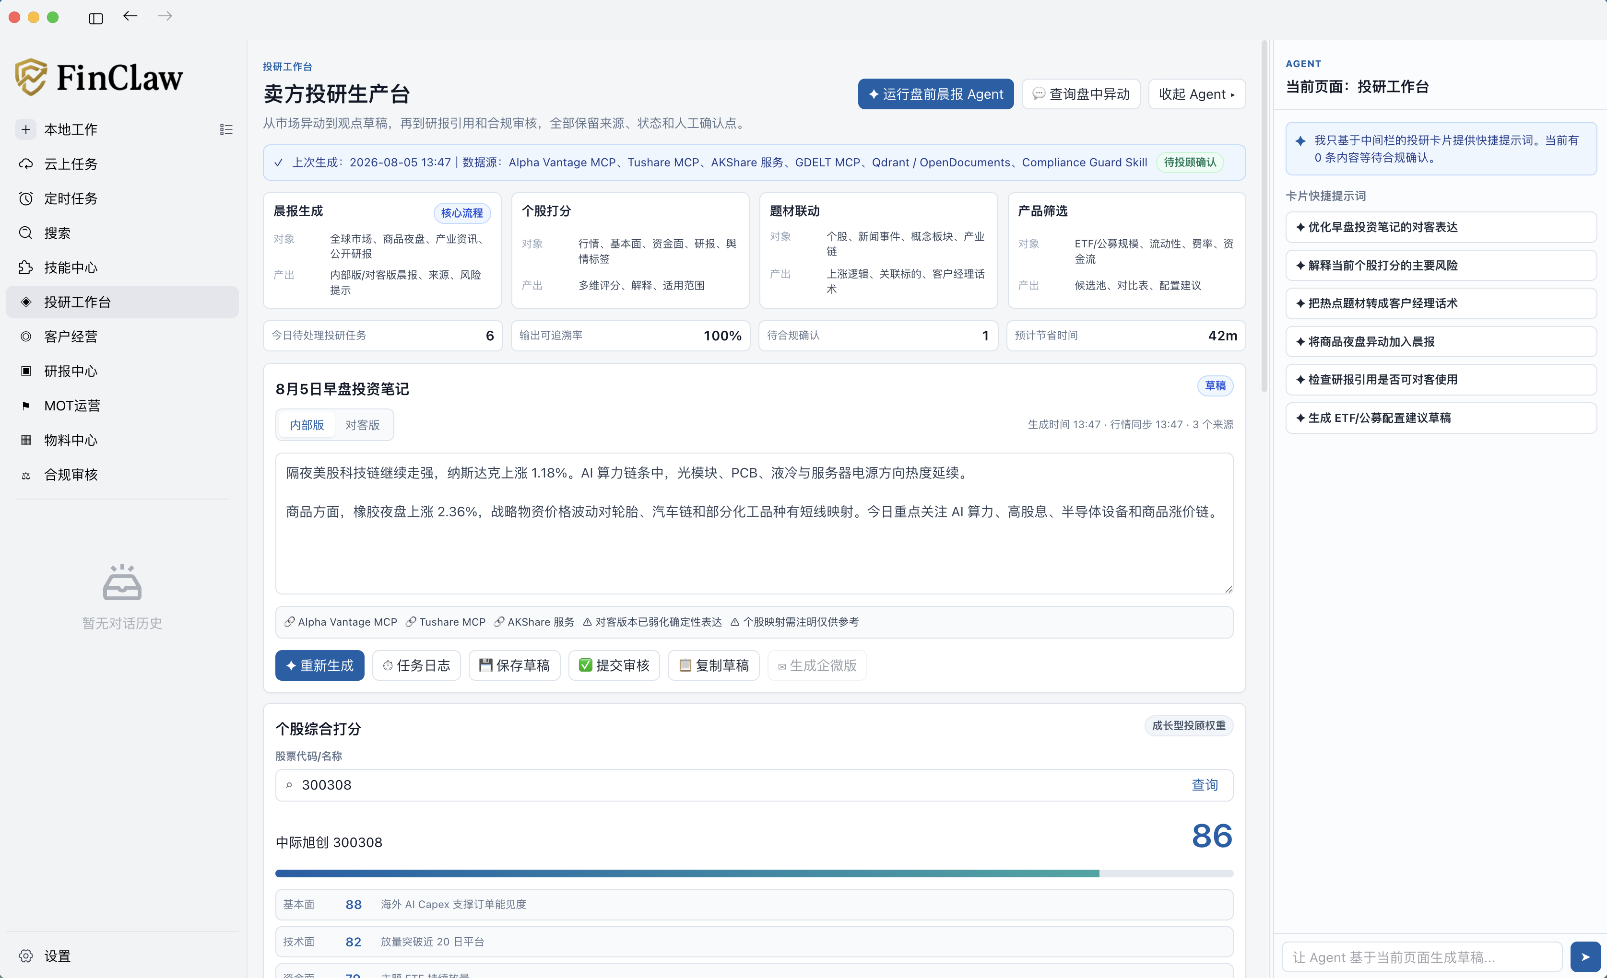Click the plus icon beside 本地工作

pos(25,129)
